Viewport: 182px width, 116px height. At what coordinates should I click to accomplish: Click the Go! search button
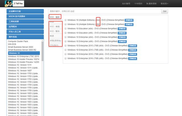coord(165,11)
